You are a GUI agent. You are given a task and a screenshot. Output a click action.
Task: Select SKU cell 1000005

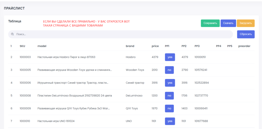point(25,70)
